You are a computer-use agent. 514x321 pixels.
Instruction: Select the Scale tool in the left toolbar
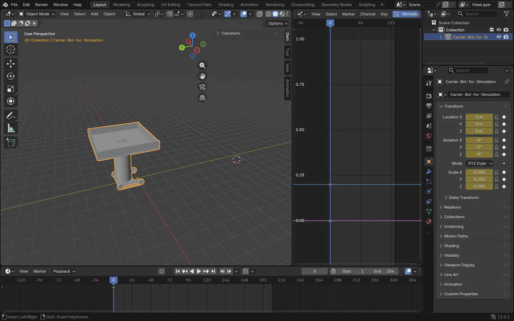click(x=11, y=89)
